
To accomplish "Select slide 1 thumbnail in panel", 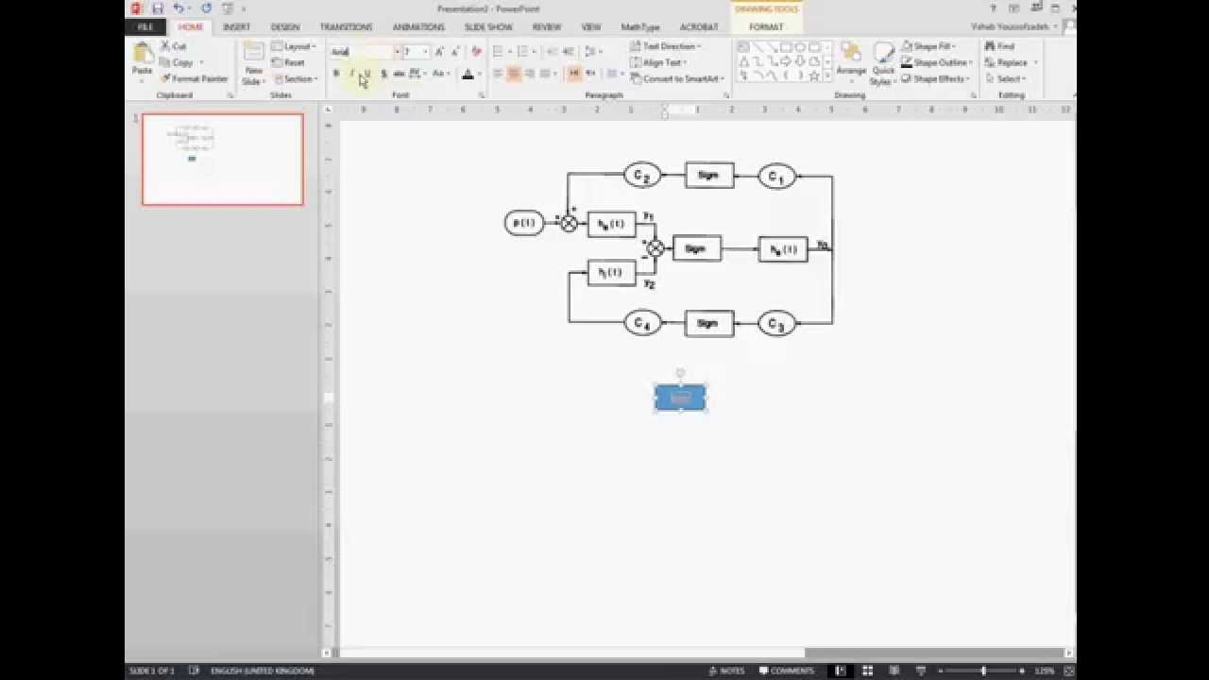I will [x=223, y=160].
